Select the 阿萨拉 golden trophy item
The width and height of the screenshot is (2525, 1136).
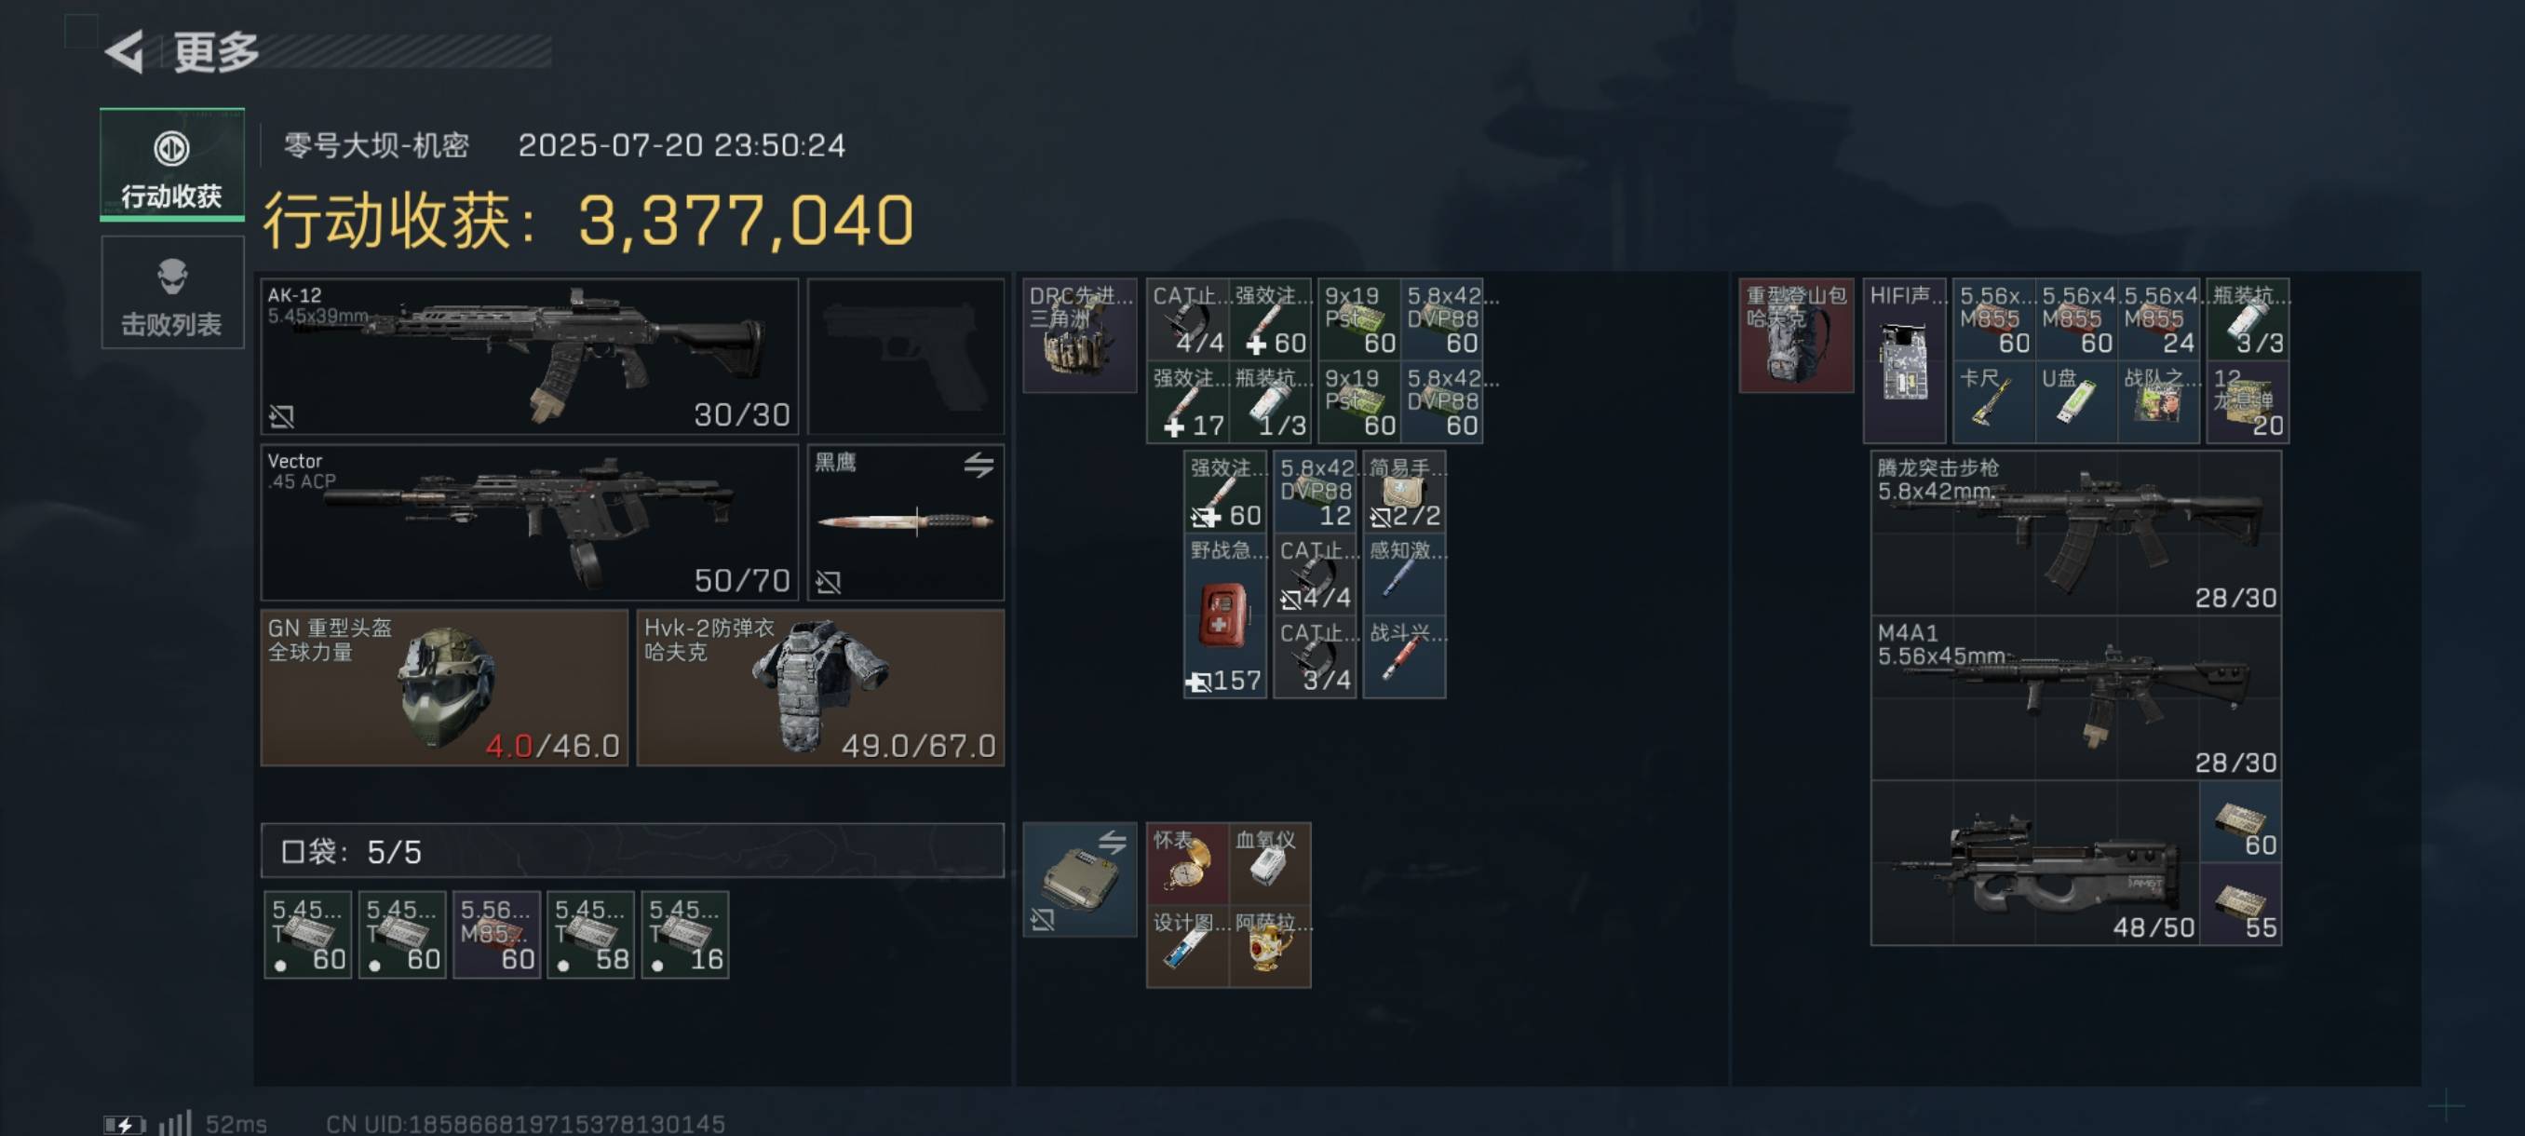1269,946
